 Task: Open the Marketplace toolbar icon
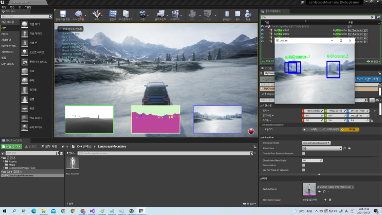(x=126, y=15)
